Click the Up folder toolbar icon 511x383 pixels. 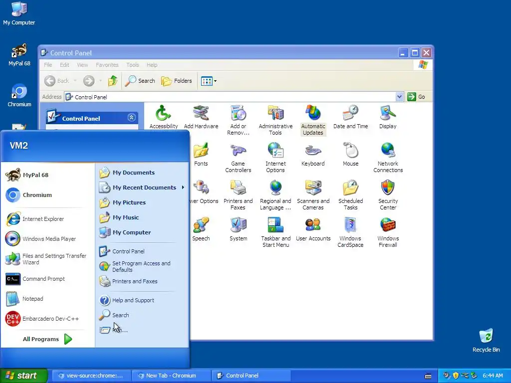tap(113, 80)
